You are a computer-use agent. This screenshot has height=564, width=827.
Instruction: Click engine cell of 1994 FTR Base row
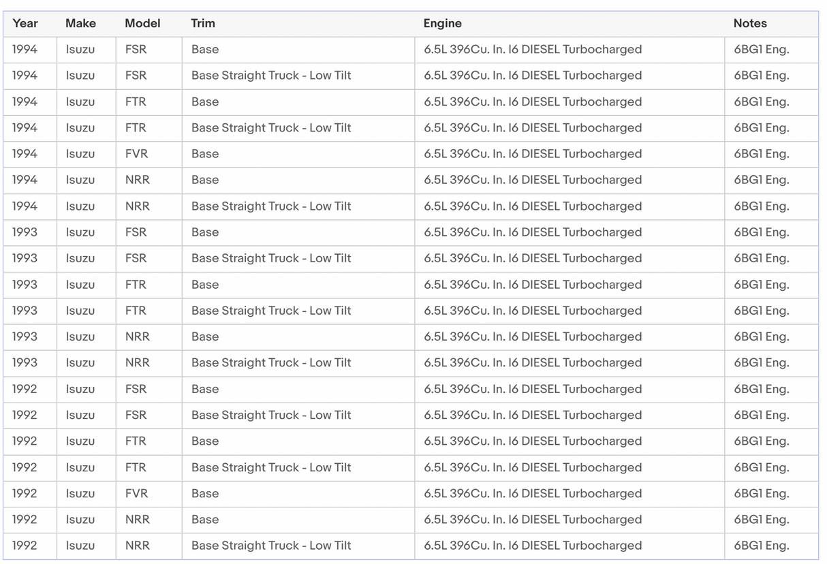[x=532, y=102]
